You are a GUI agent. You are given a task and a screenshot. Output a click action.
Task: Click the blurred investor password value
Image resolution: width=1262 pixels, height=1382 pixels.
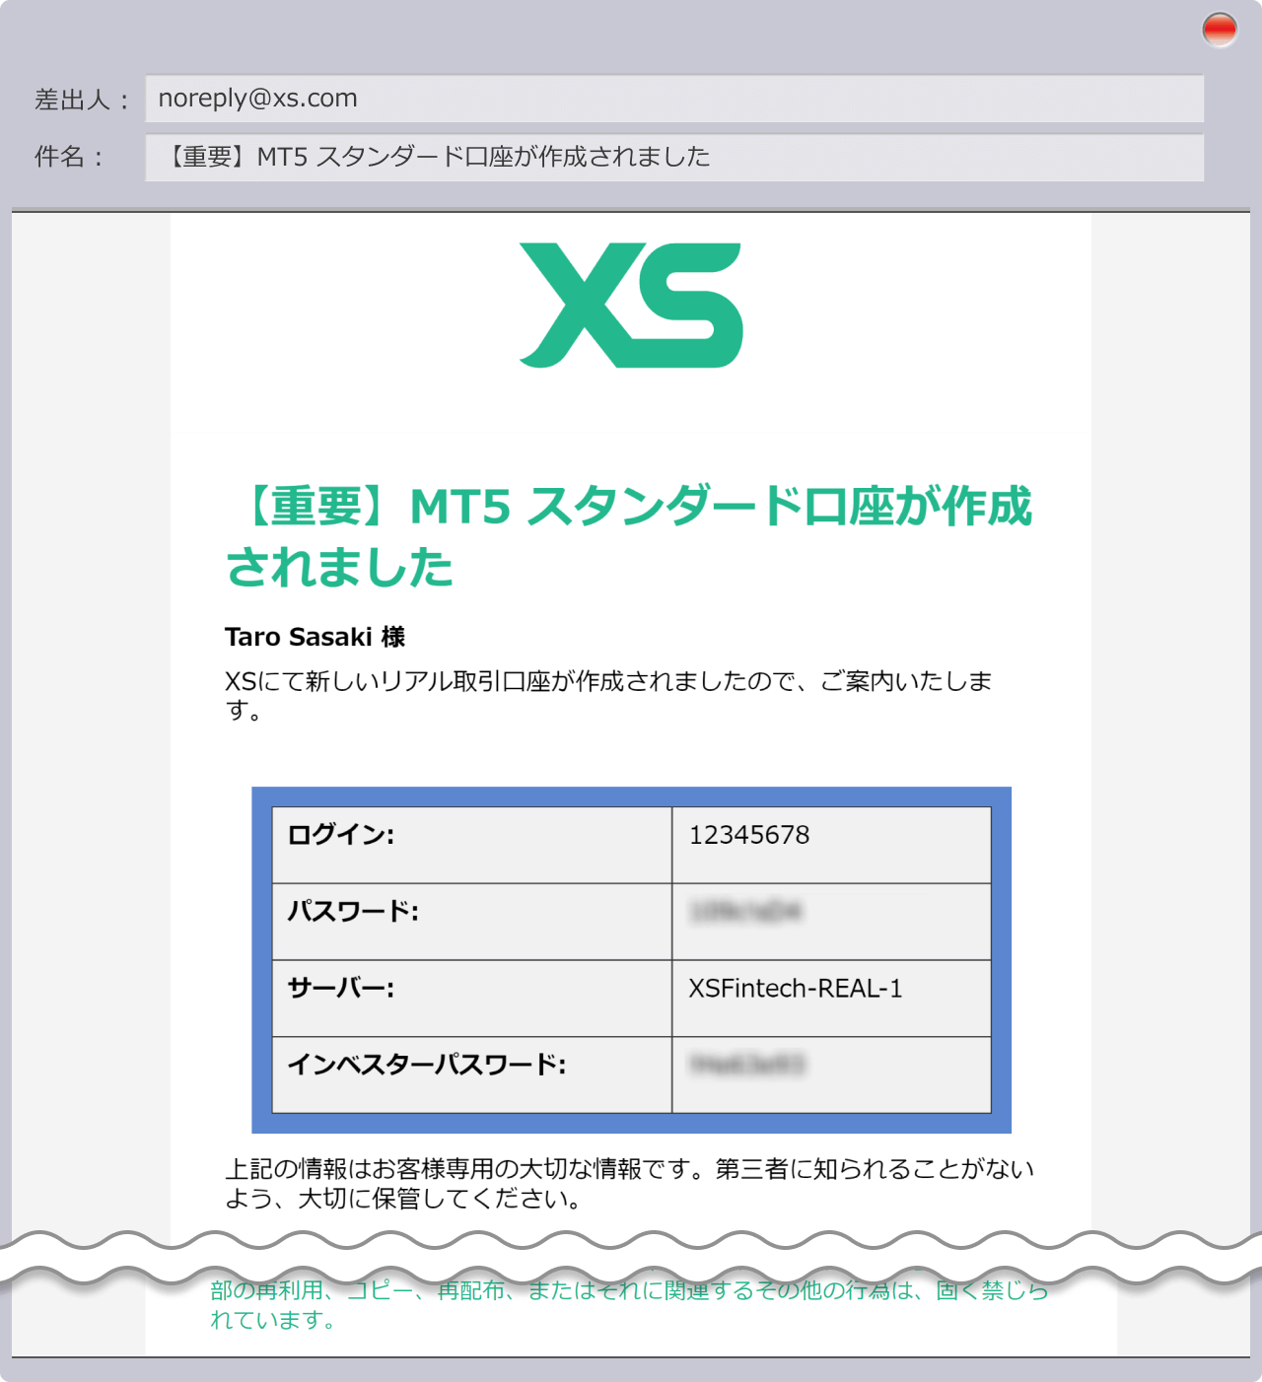748,1065
